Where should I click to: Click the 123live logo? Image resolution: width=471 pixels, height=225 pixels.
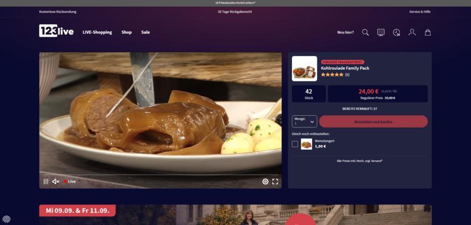(56, 31)
